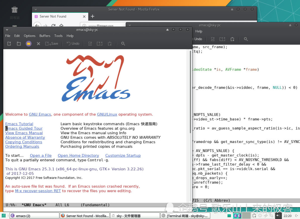Click Undo in the front Emacs toolbar

[x=73, y=44]
